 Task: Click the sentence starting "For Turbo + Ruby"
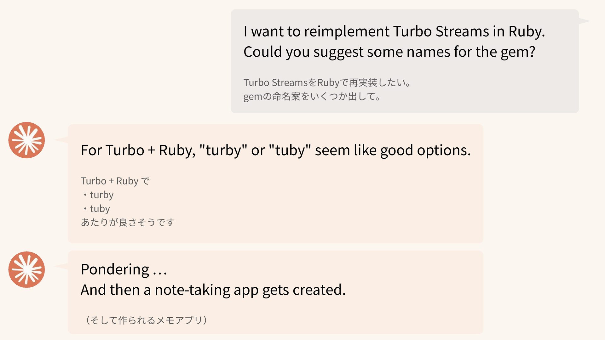click(x=275, y=150)
